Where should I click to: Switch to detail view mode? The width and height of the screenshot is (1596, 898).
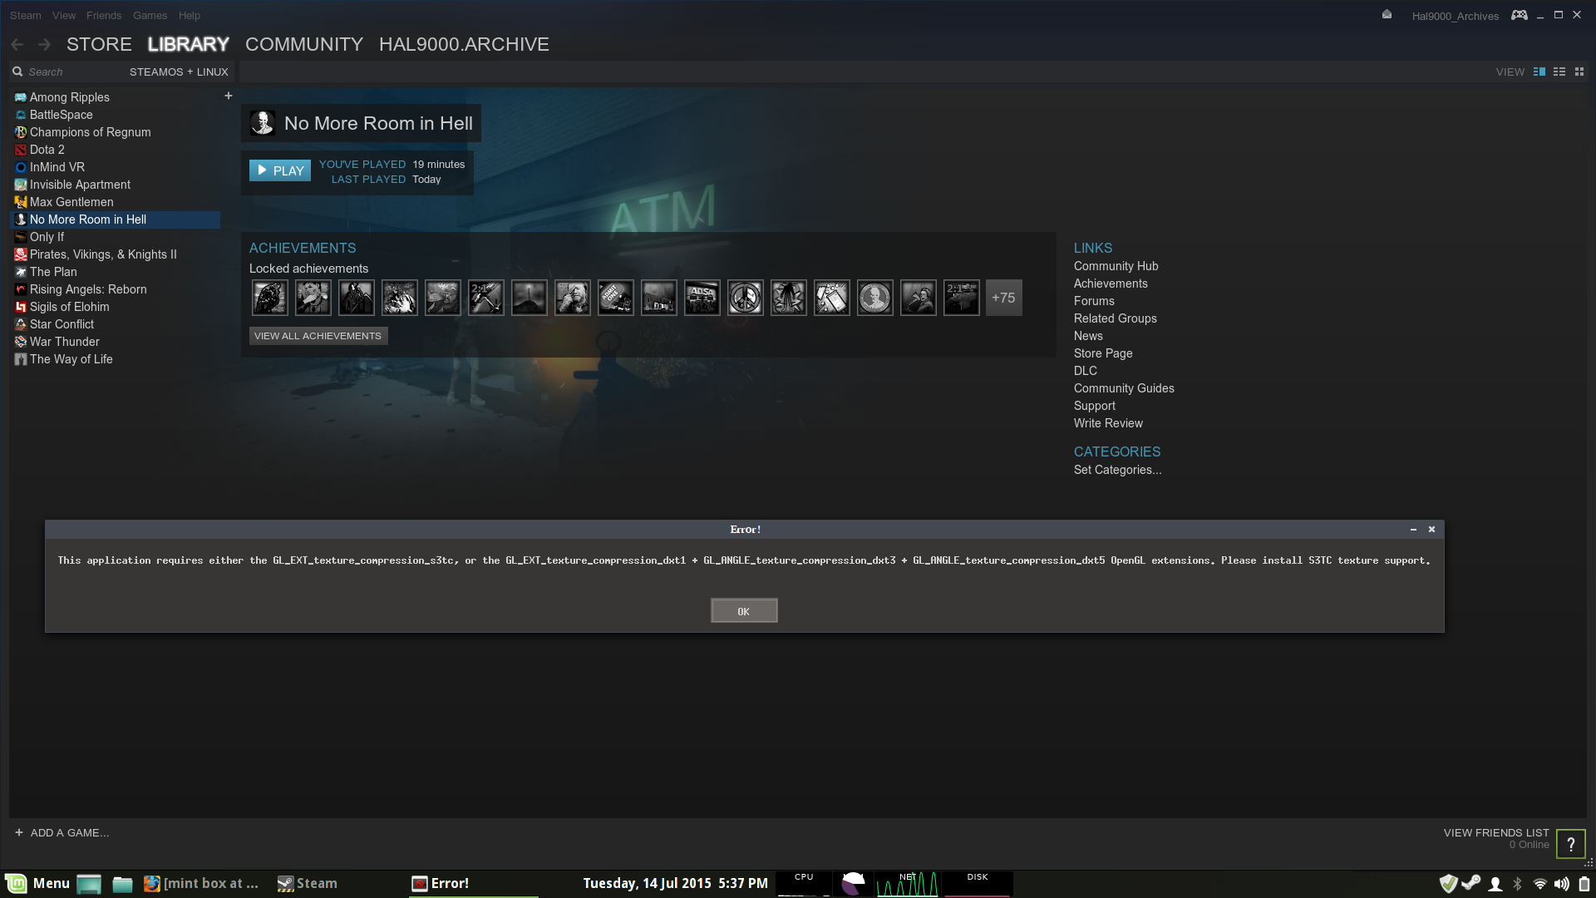point(1539,72)
